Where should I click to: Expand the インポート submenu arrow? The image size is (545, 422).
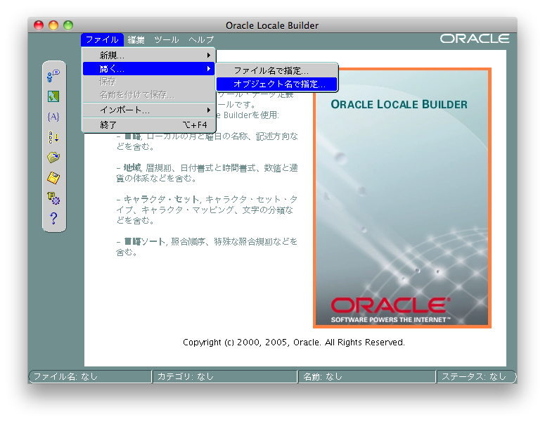(x=209, y=110)
